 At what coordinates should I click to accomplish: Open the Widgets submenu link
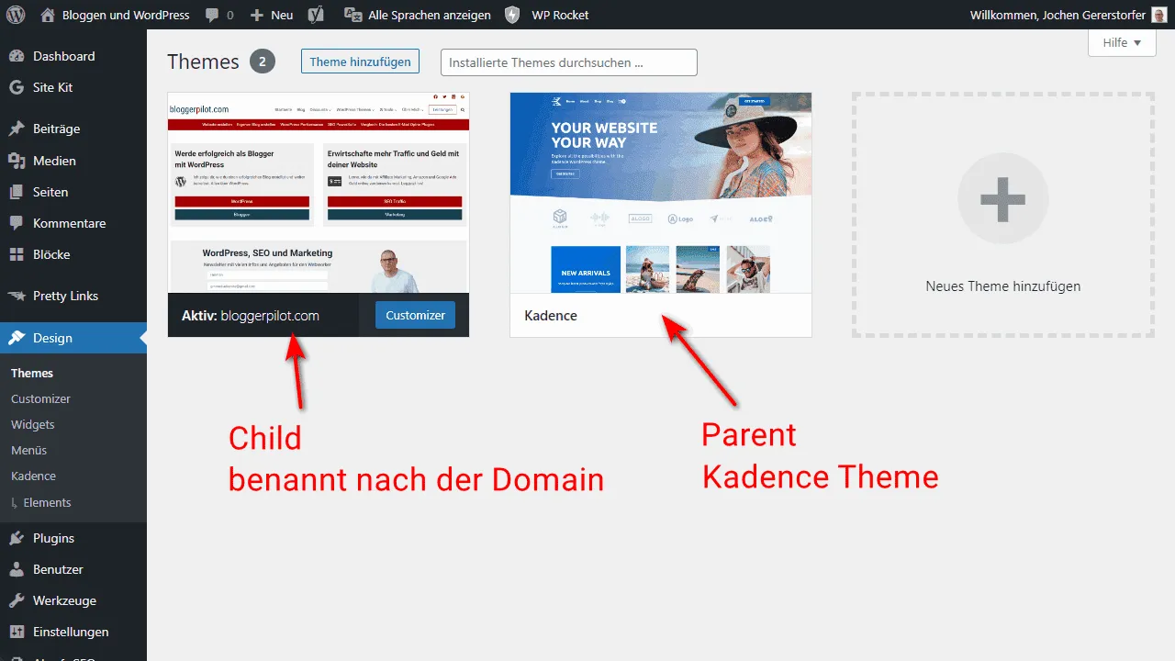coord(33,424)
